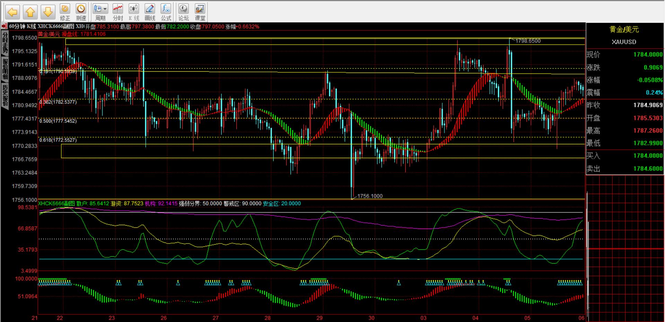Click the 昨收 1784.9069 value
Image resolution: width=665 pixels, height=322 pixels.
click(648, 105)
